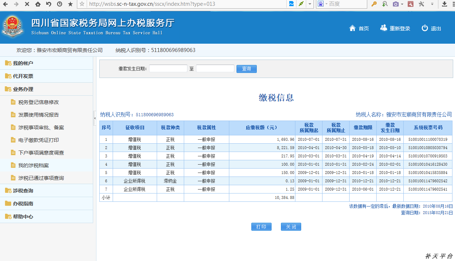Click 系统税票号码 column header
The width and height of the screenshot is (455, 261).
point(428,128)
